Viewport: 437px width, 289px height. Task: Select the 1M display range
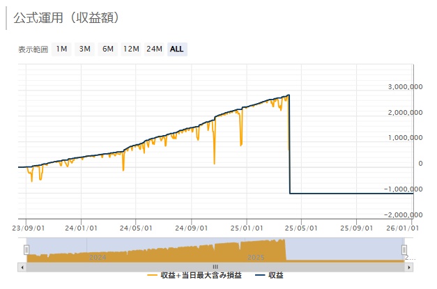(61, 49)
